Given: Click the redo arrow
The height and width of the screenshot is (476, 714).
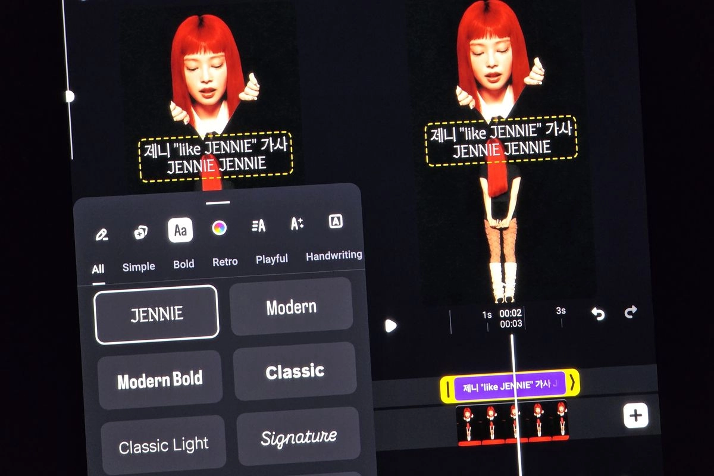Looking at the screenshot, I should tap(631, 311).
